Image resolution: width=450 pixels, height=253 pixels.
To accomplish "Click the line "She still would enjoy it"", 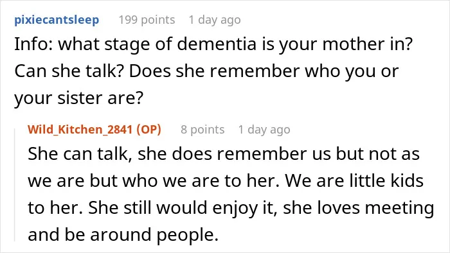I will point(231,207).
